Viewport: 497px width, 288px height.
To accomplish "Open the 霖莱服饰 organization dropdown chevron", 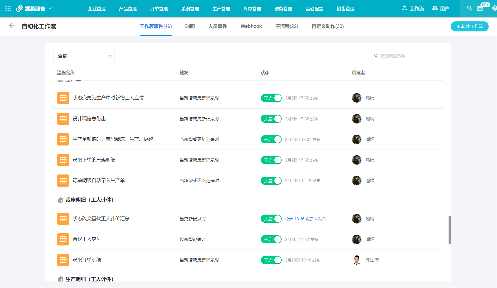I will [50, 8].
